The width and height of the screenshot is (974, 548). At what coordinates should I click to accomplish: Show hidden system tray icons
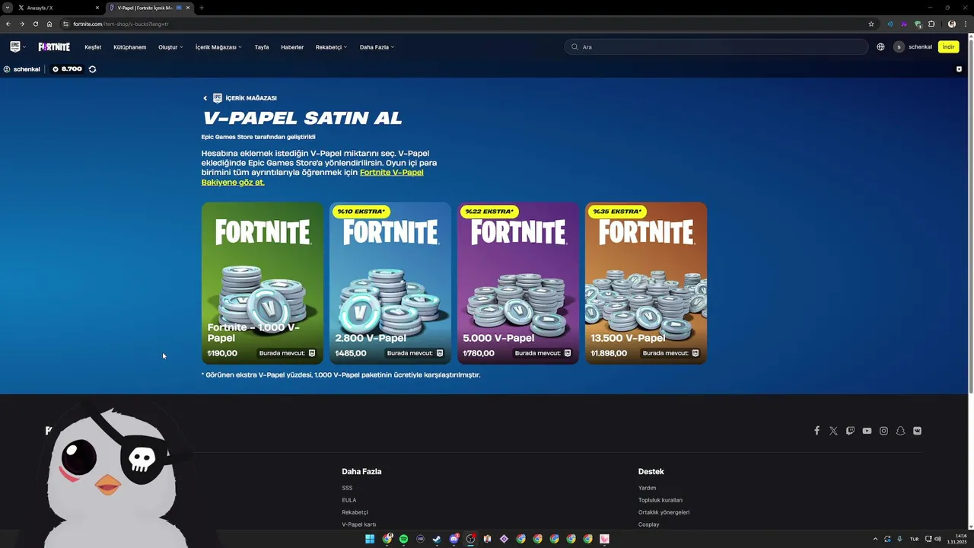(x=875, y=539)
